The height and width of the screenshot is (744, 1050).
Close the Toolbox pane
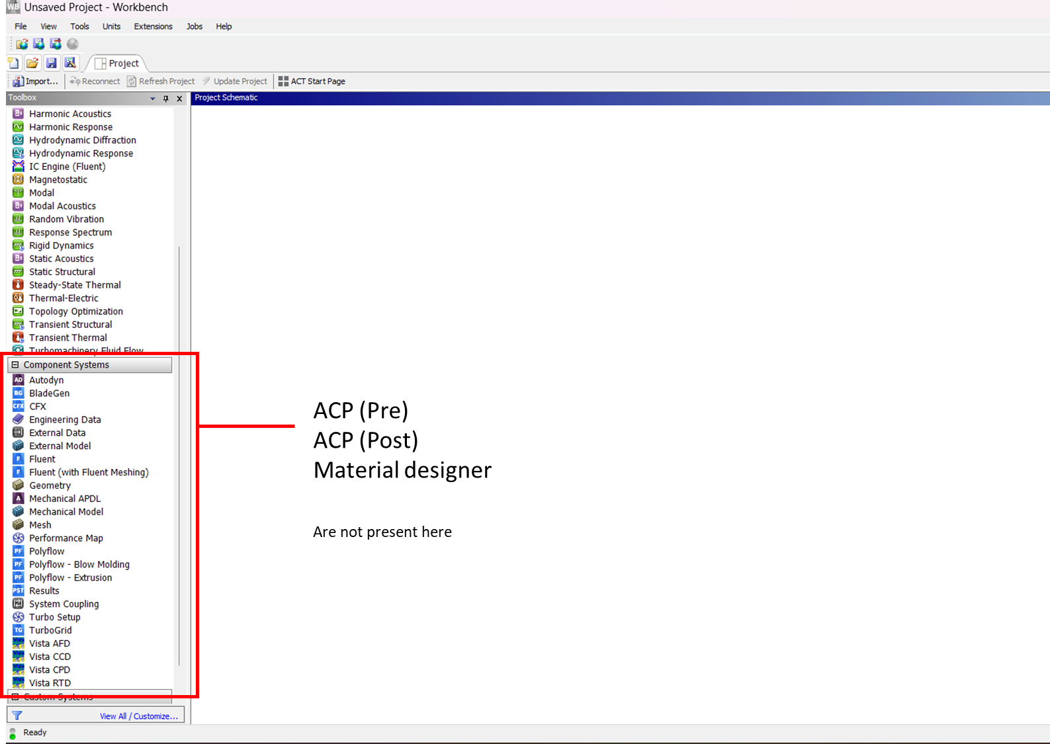[179, 99]
